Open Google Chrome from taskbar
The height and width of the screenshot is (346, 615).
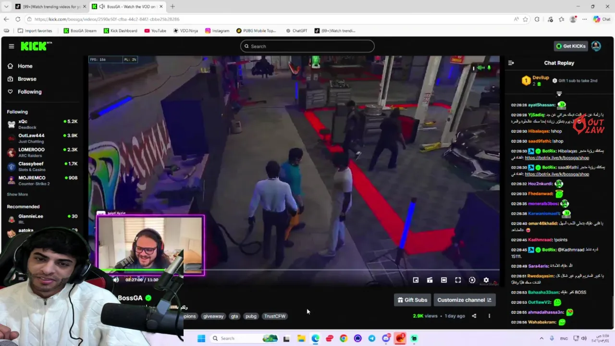pyautogui.click(x=344, y=338)
